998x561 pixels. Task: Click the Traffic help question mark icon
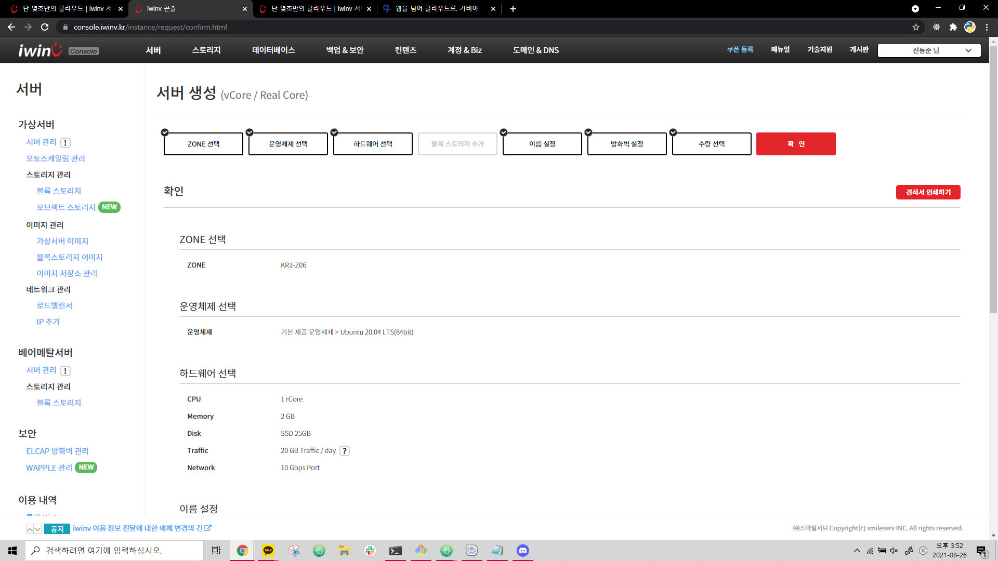[x=344, y=451]
